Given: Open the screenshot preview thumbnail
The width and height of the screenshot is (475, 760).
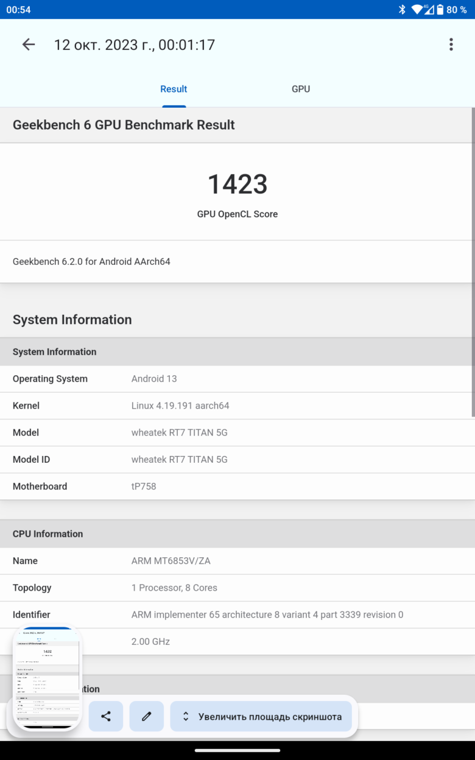Looking at the screenshot, I should click(47, 678).
